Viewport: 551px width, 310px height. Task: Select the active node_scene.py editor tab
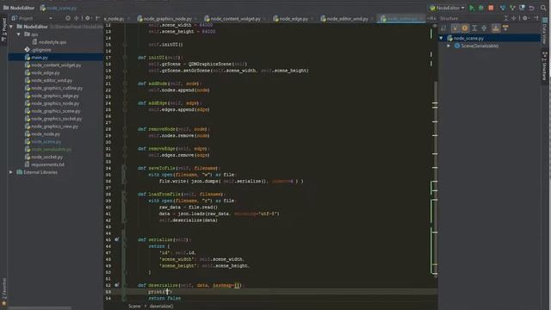[x=400, y=19]
